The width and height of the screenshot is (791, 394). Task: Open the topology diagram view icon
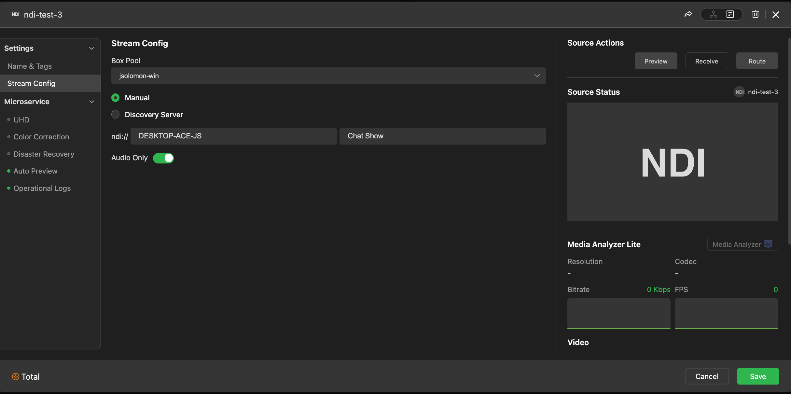(713, 14)
